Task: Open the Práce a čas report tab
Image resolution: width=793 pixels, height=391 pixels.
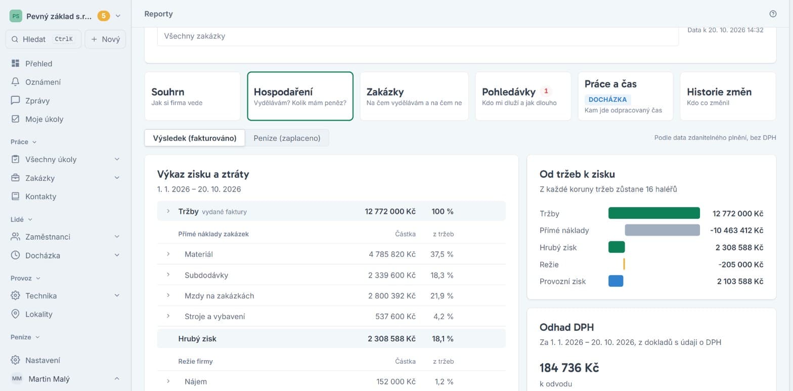Action: (x=626, y=96)
